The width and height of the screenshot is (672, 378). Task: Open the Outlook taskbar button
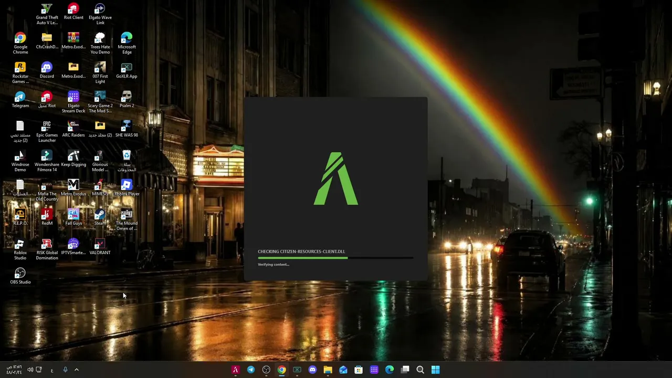pyautogui.click(x=343, y=370)
